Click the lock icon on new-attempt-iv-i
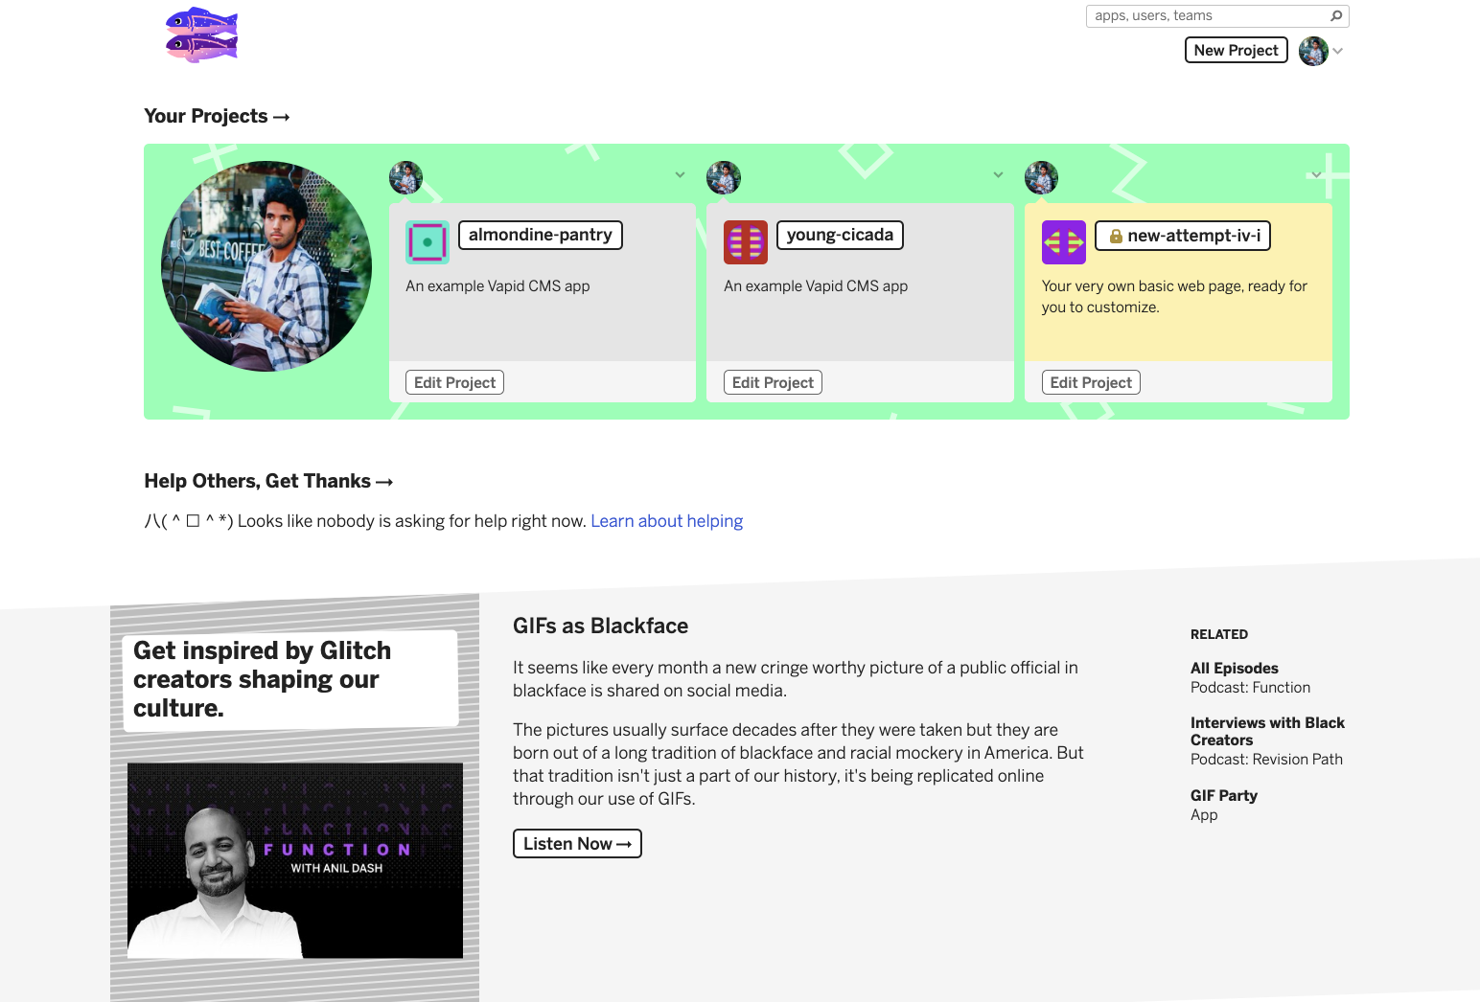Image resolution: width=1480 pixels, height=1002 pixels. click(x=1116, y=236)
